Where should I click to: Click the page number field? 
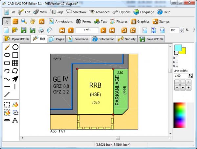point(87,30)
